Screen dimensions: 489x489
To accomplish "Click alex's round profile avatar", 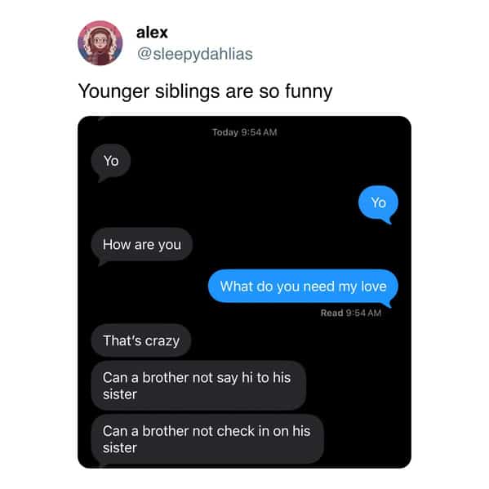I will (100, 43).
